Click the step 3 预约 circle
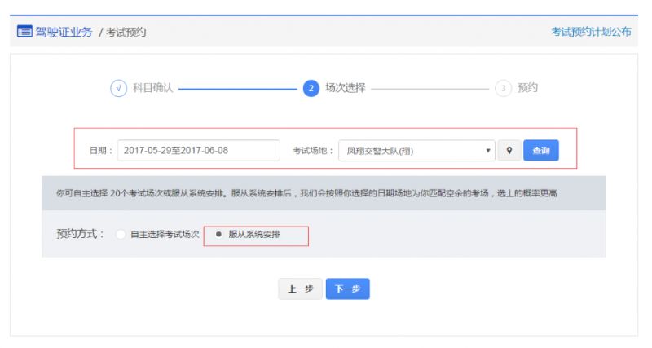Image resolution: width=652 pixels, height=348 pixels. pyautogui.click(x=503, y=88)
